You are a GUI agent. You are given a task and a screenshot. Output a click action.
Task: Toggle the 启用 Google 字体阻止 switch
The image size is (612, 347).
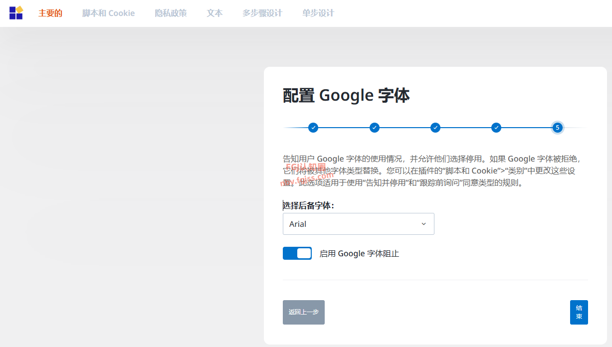297,253
